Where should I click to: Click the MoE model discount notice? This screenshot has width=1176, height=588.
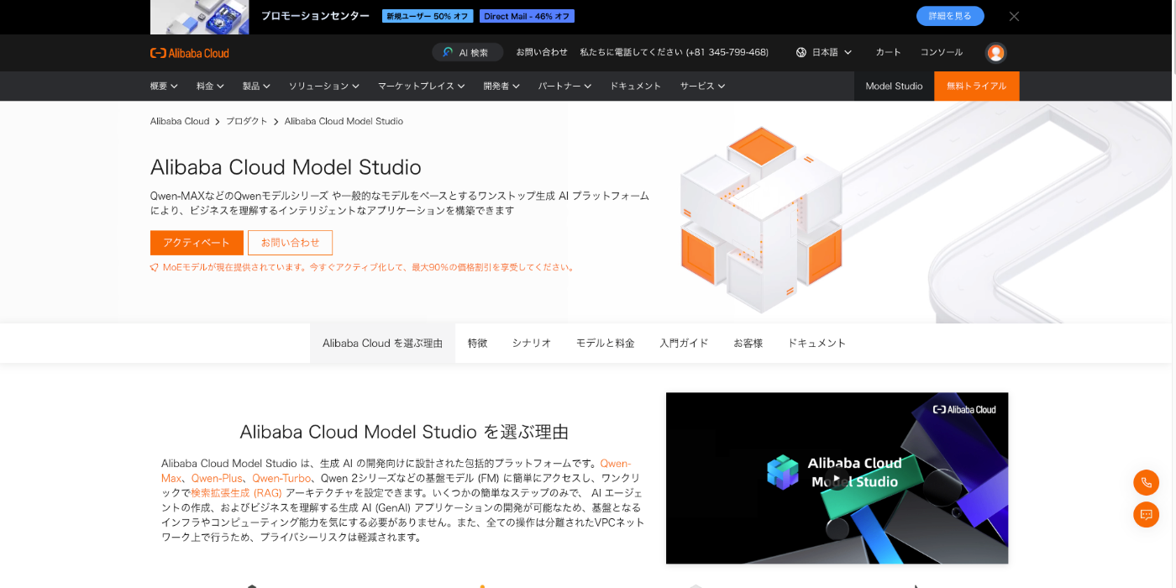click(x=363, y=267)
